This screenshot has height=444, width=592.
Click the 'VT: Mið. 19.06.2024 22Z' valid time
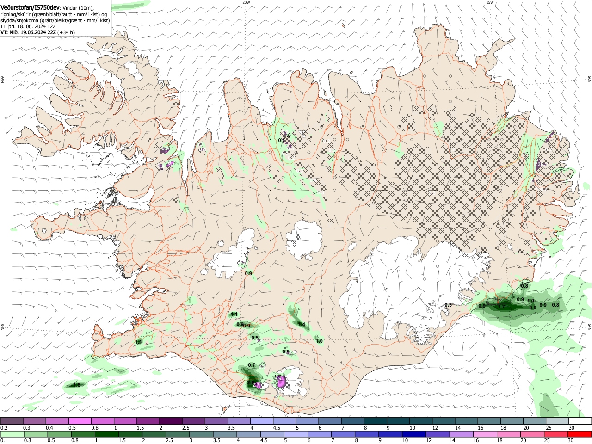point(28,32)
